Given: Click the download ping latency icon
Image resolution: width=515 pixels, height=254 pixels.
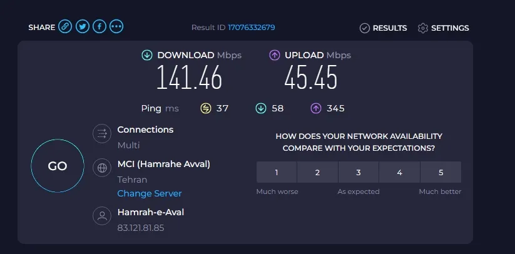Looking at the screenshot, I should (x=261, y=108).
